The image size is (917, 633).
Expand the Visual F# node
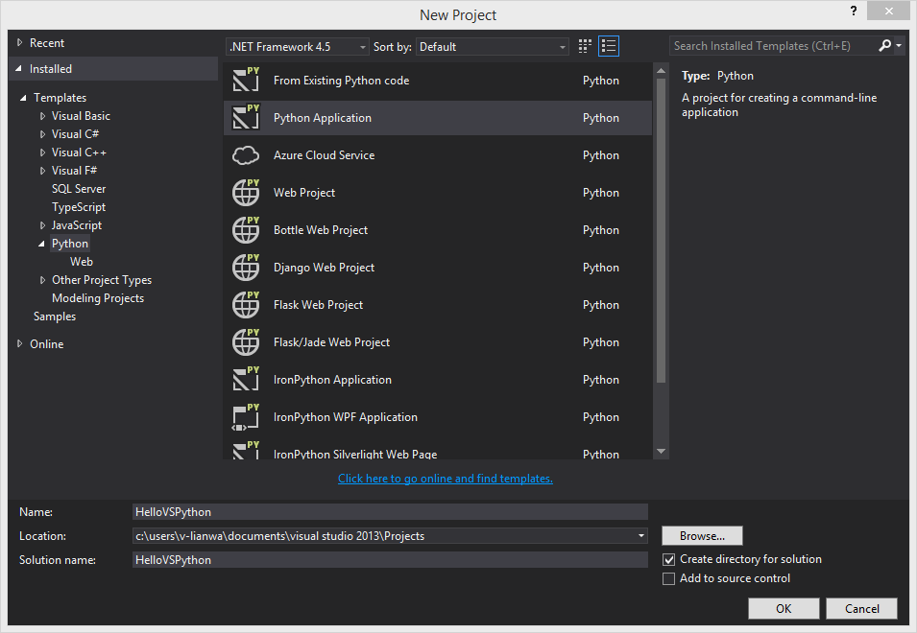[42, 171]
